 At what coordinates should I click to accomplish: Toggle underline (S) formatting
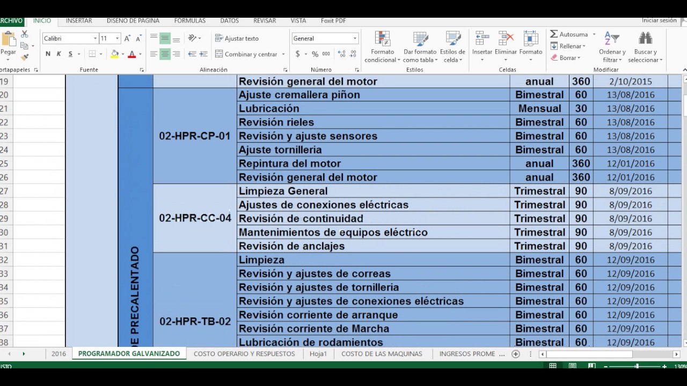[70, 54]
